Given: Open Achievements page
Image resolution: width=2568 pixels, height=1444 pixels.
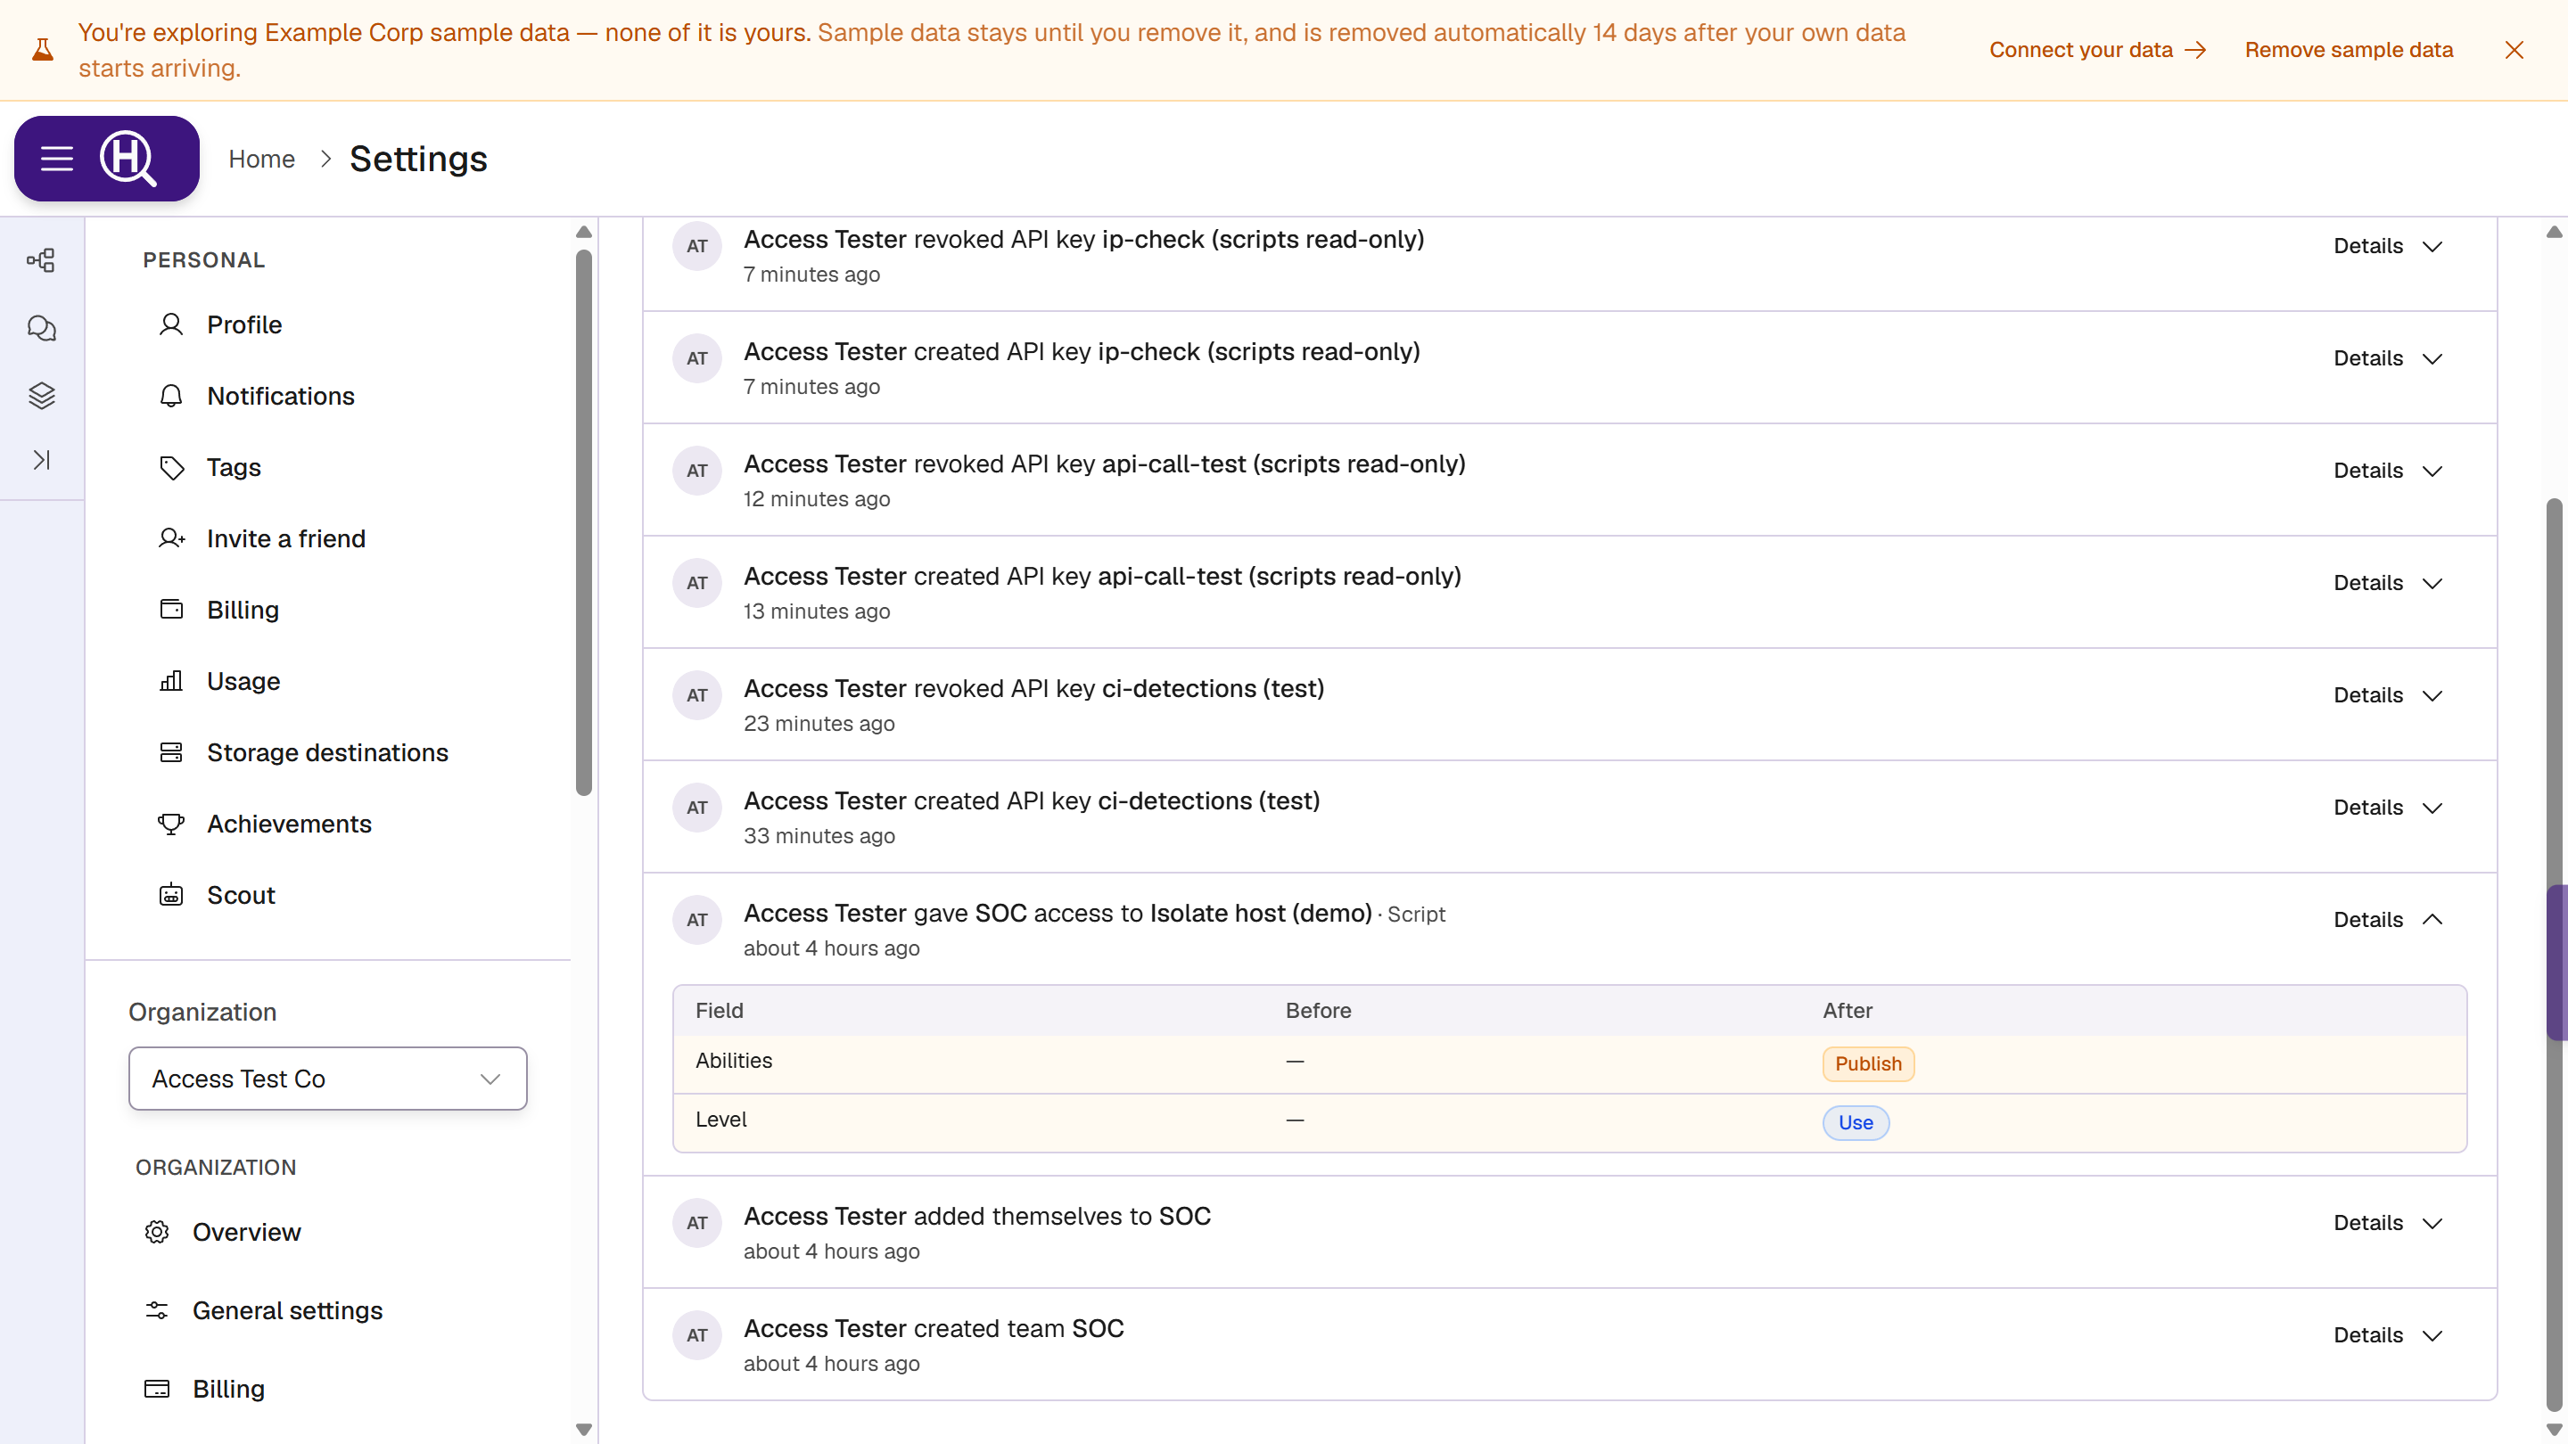Looking at the screenshot, I should point(289,825).
